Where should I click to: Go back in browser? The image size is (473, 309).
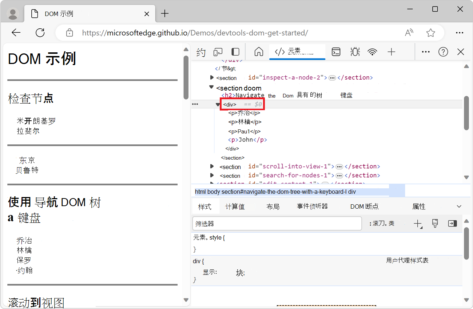pos(16,33)
